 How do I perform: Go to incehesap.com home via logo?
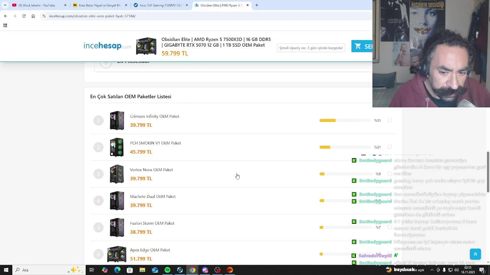click(107, 46)
